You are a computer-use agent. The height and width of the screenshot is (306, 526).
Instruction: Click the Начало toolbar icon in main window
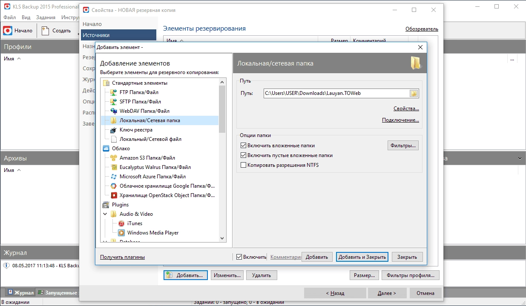point(8,31)
